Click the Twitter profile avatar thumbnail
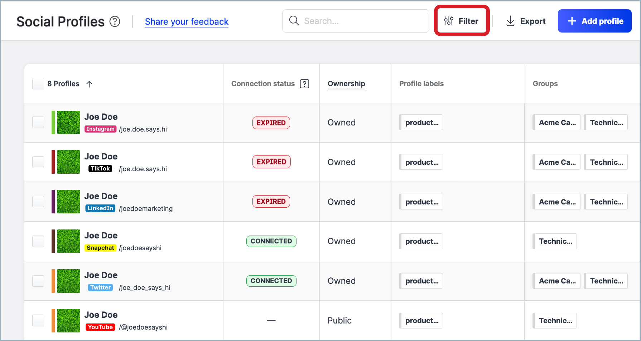641x341 pixels. point(68,281)
